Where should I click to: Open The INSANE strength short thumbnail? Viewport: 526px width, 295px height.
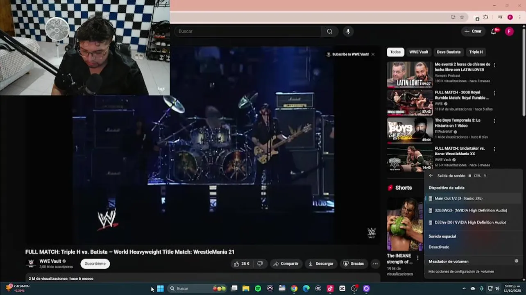click(405, 224)
